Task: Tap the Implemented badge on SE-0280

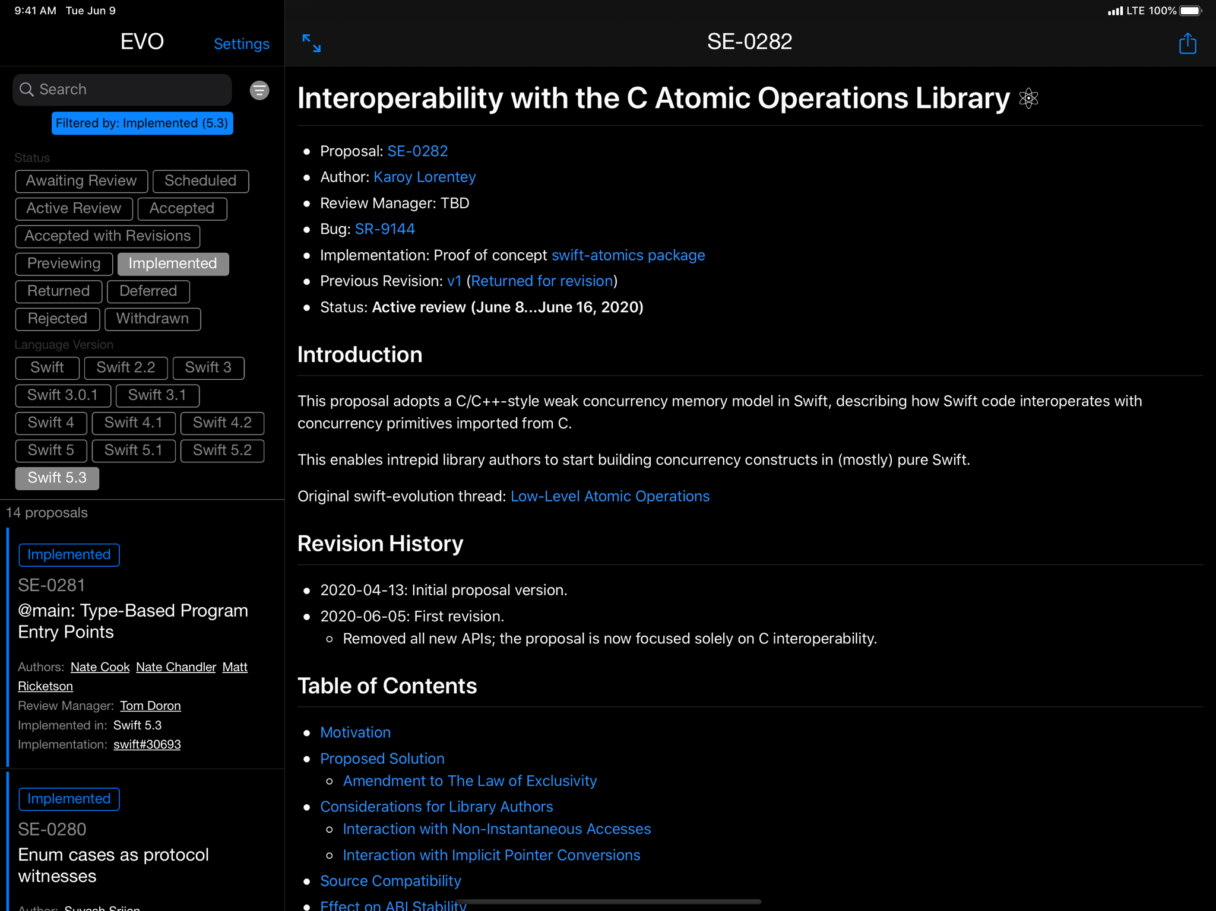Action: coord(69,799)
